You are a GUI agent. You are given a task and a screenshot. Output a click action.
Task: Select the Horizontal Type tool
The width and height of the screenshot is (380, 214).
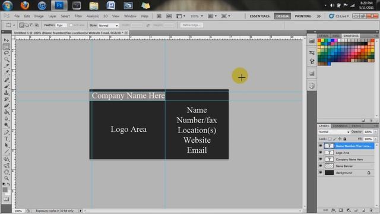point(7,139)
